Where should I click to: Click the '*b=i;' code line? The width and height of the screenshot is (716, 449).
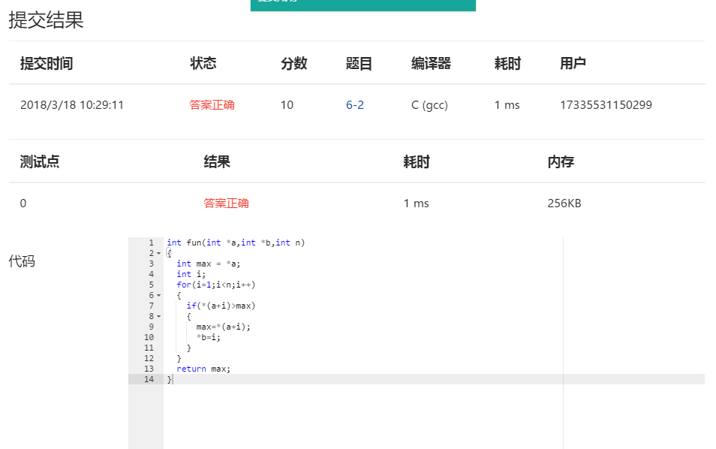click(x=208, y=338)
